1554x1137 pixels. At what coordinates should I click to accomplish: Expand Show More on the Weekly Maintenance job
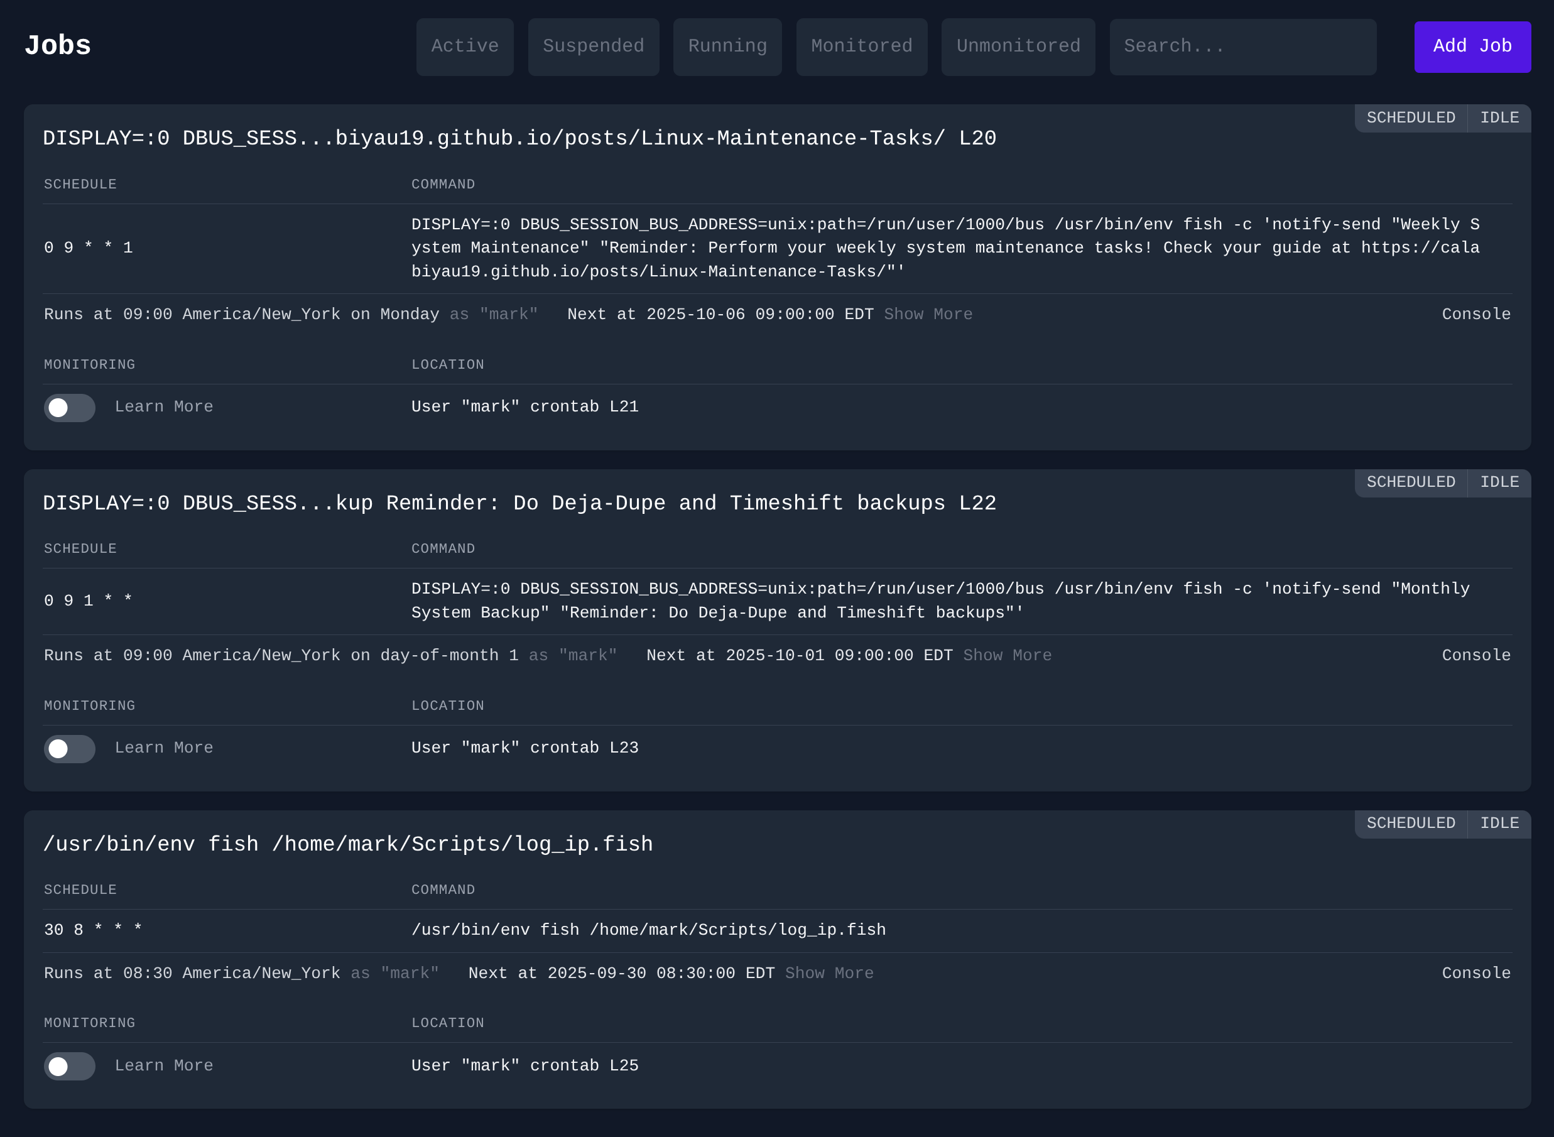pyautogui.click(x=928, y=314)
